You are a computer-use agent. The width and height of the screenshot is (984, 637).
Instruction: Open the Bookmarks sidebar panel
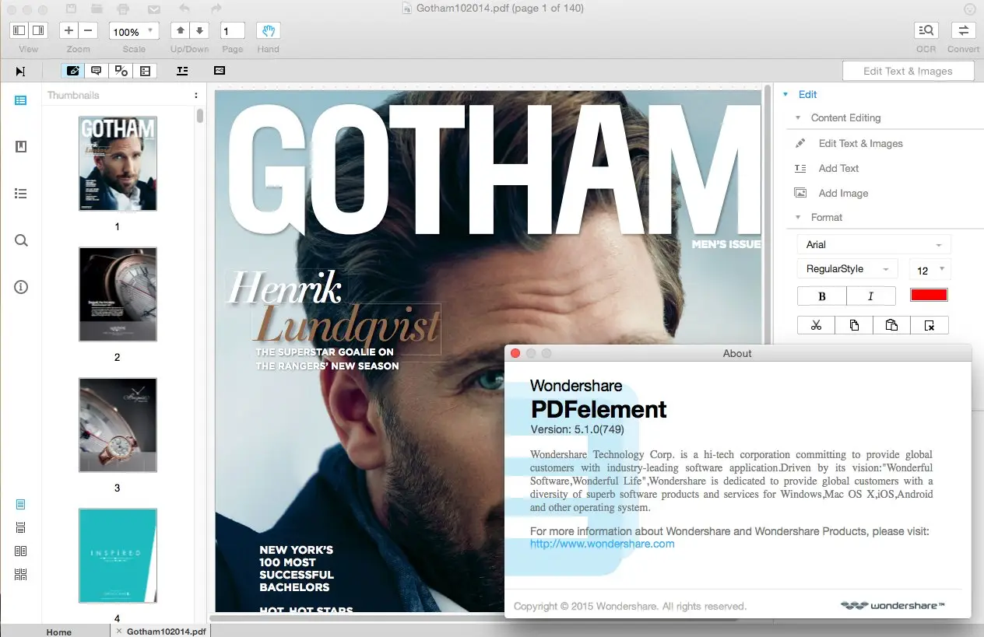click(x=21, y=146)
